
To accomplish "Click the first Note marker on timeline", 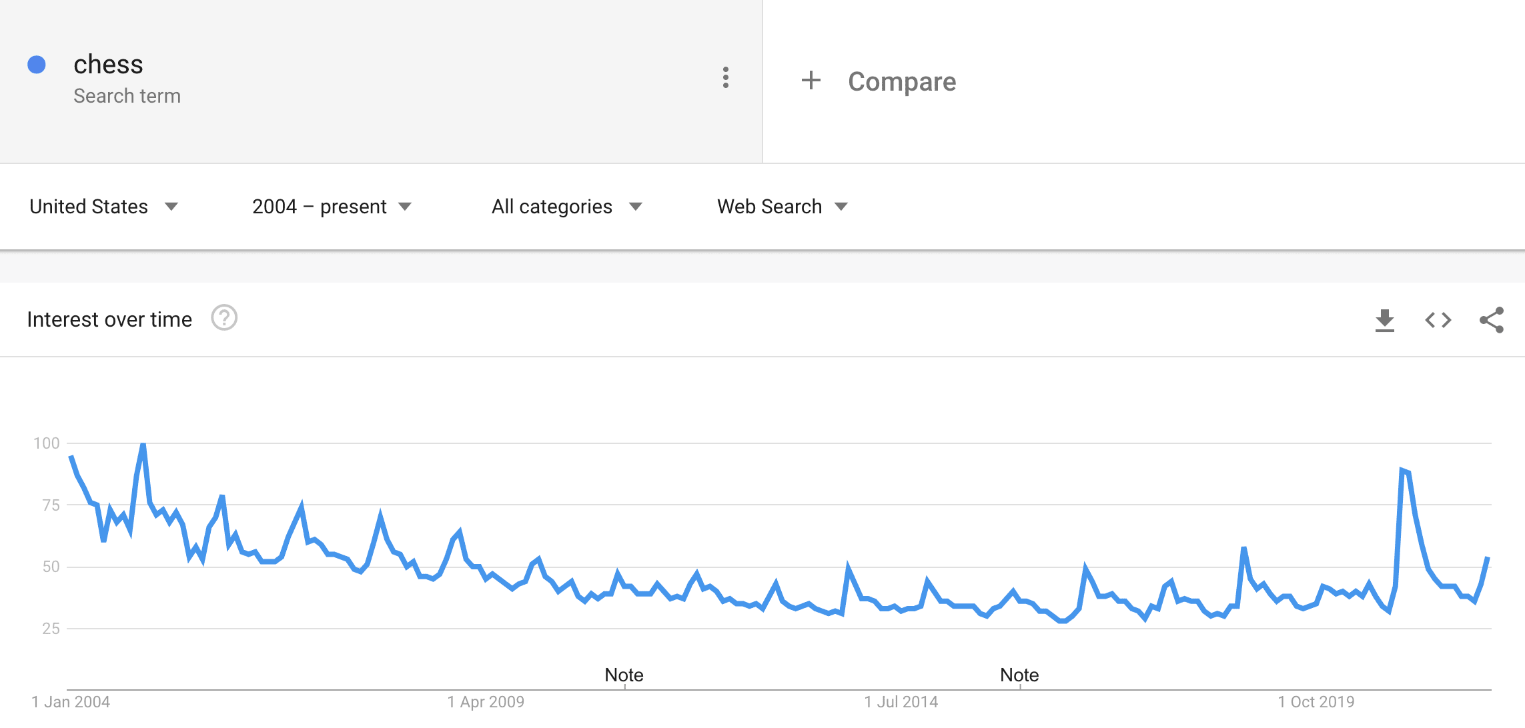I will tap(624, 675).
